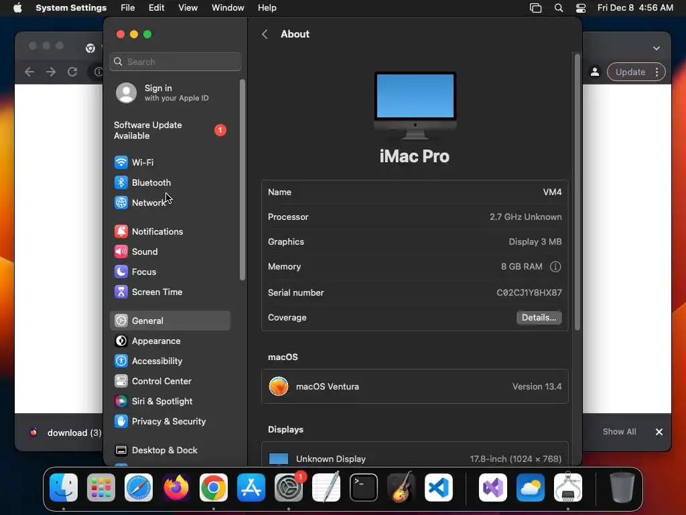
Task: Click Show All in Chrome downloads bar
Action: 620,432
